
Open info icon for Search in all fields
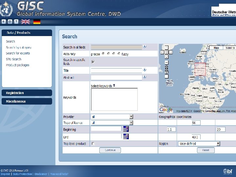click(x=145, y=46)
